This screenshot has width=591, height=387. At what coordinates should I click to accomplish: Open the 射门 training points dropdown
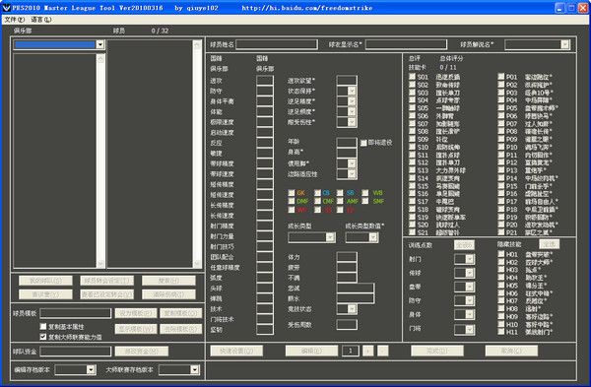470,259
